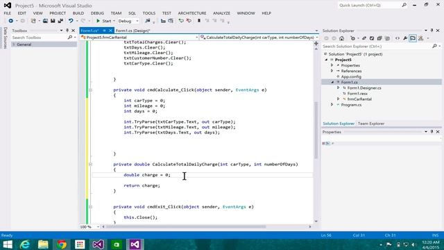This screenshot has width=444, height=250.
Task: Toggle auto-hide pin on Properties panel
Action: (432, 132)
